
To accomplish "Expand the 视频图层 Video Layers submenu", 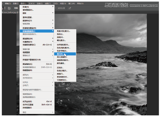I will (x=37, y=52).
